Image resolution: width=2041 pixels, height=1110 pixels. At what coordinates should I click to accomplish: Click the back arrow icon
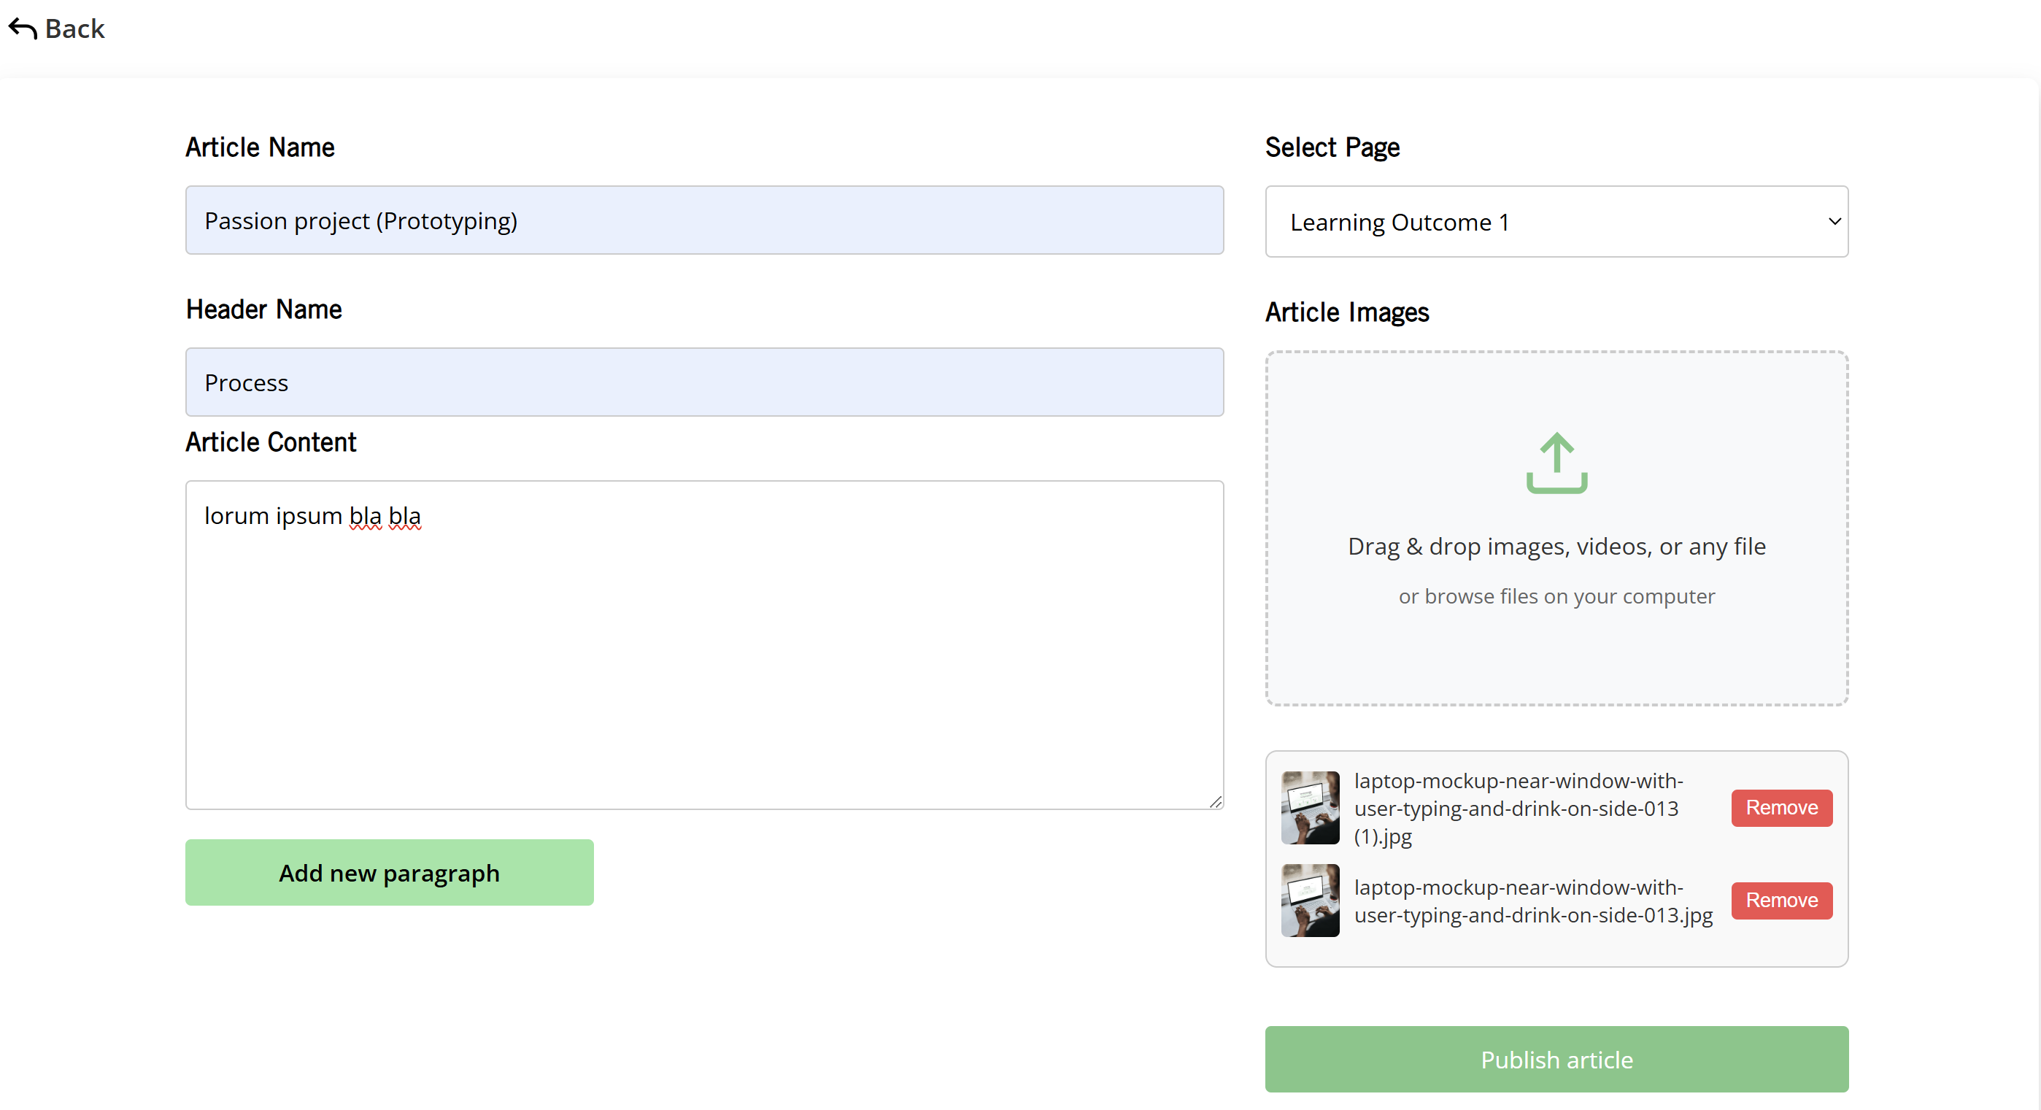pos(22,29)
